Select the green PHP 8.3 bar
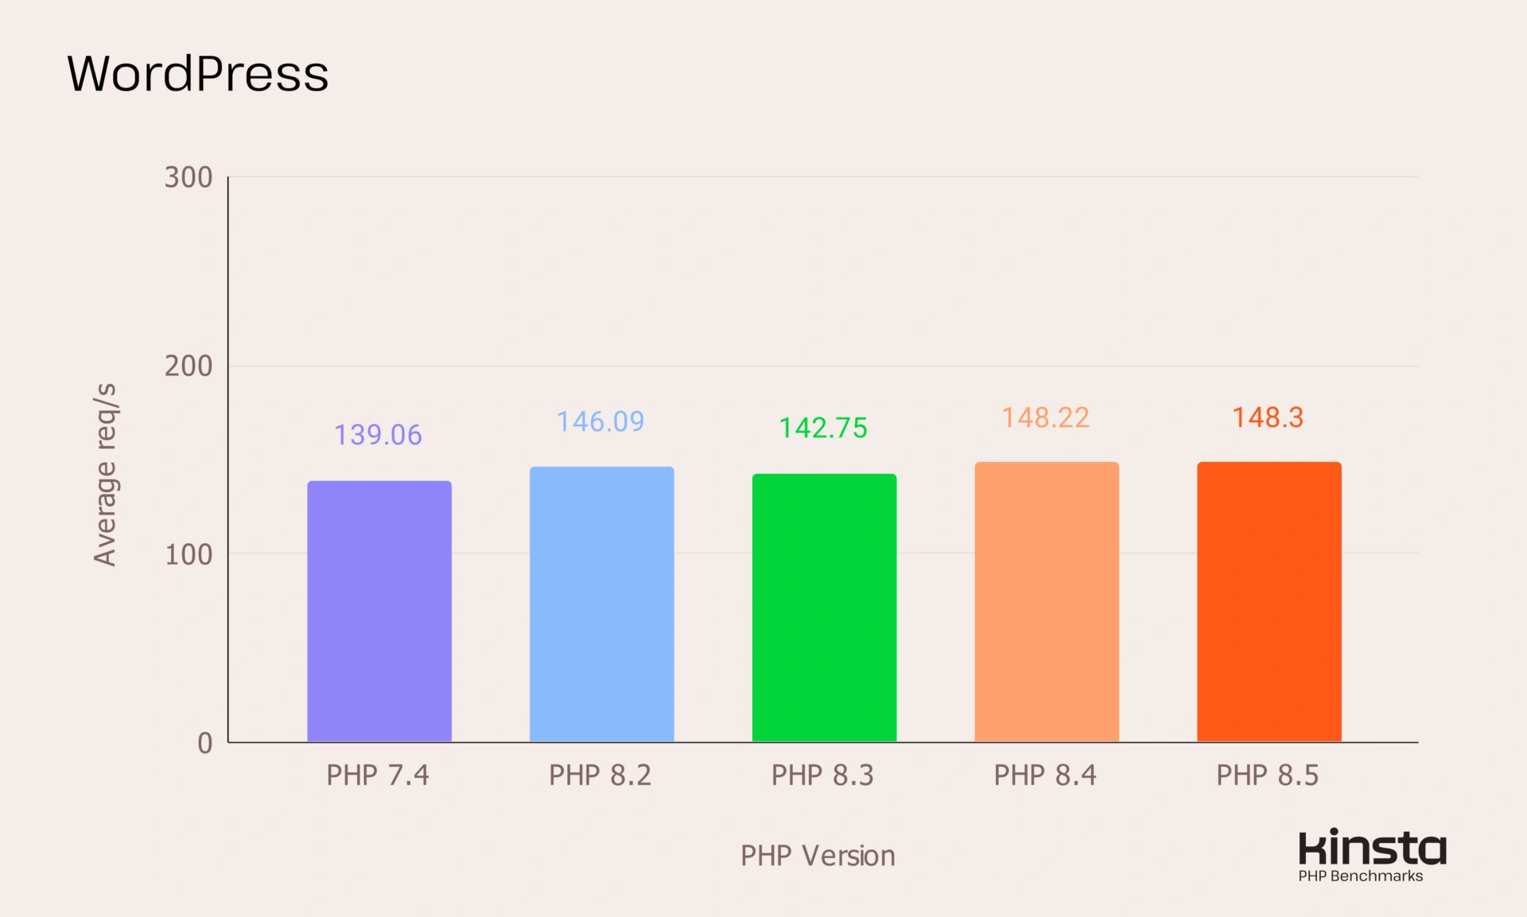 [824, 608]
